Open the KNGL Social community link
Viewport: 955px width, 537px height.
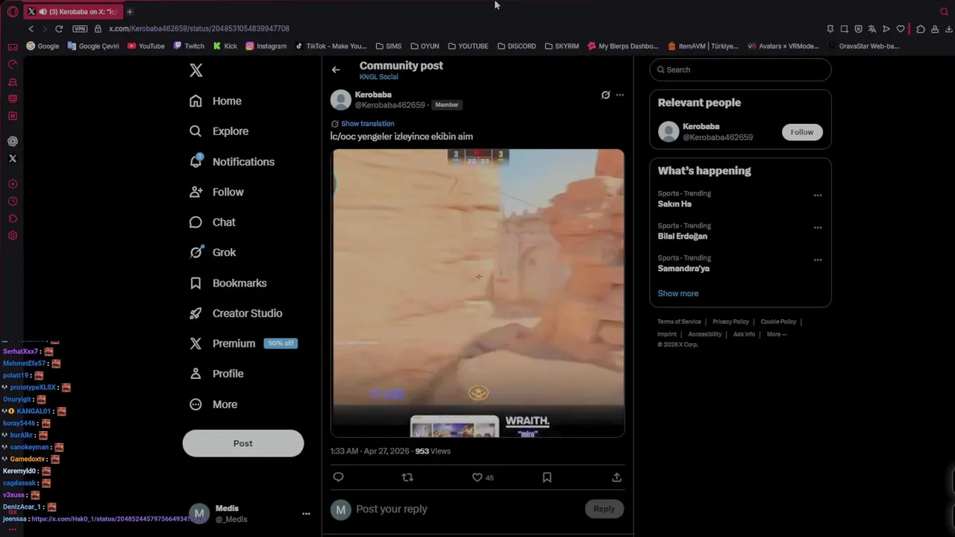[x=378, y=77]
